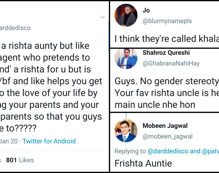Open the darddedisco handle on main tweet
This screenshot has height=173, width=219.
(x=15, y=28)
